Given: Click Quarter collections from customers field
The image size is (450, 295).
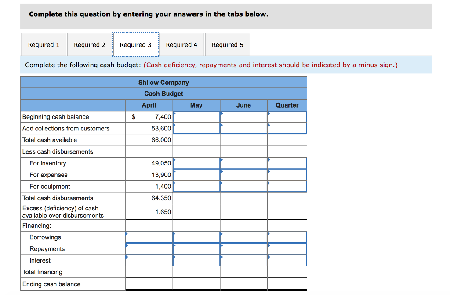Looking at the screenshot, I should (287, 129).
